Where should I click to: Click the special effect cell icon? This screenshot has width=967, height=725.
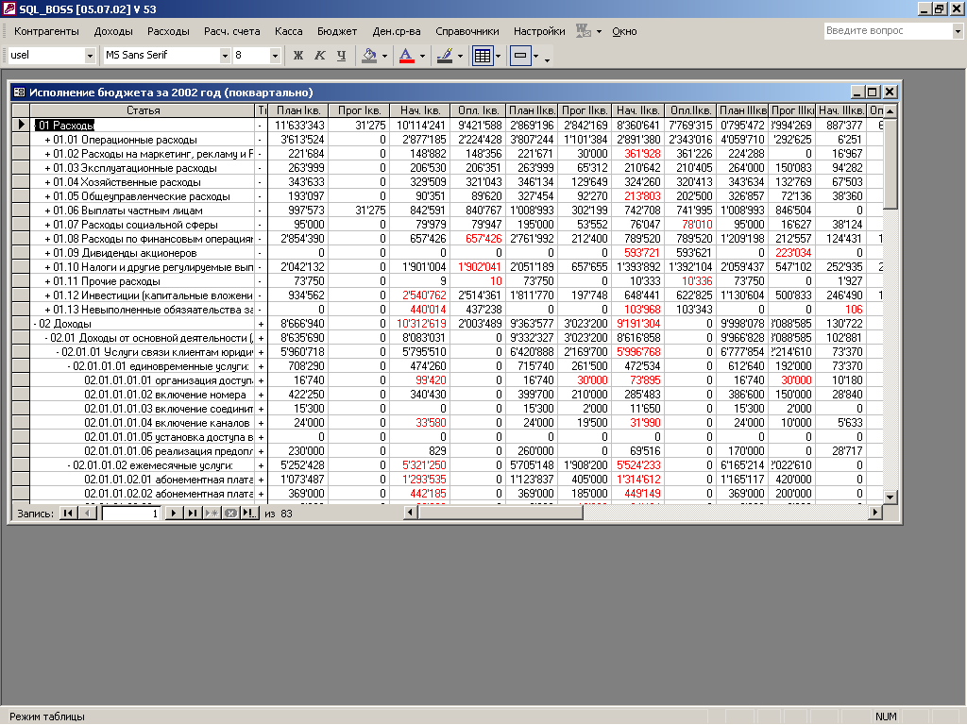(519, 56)
